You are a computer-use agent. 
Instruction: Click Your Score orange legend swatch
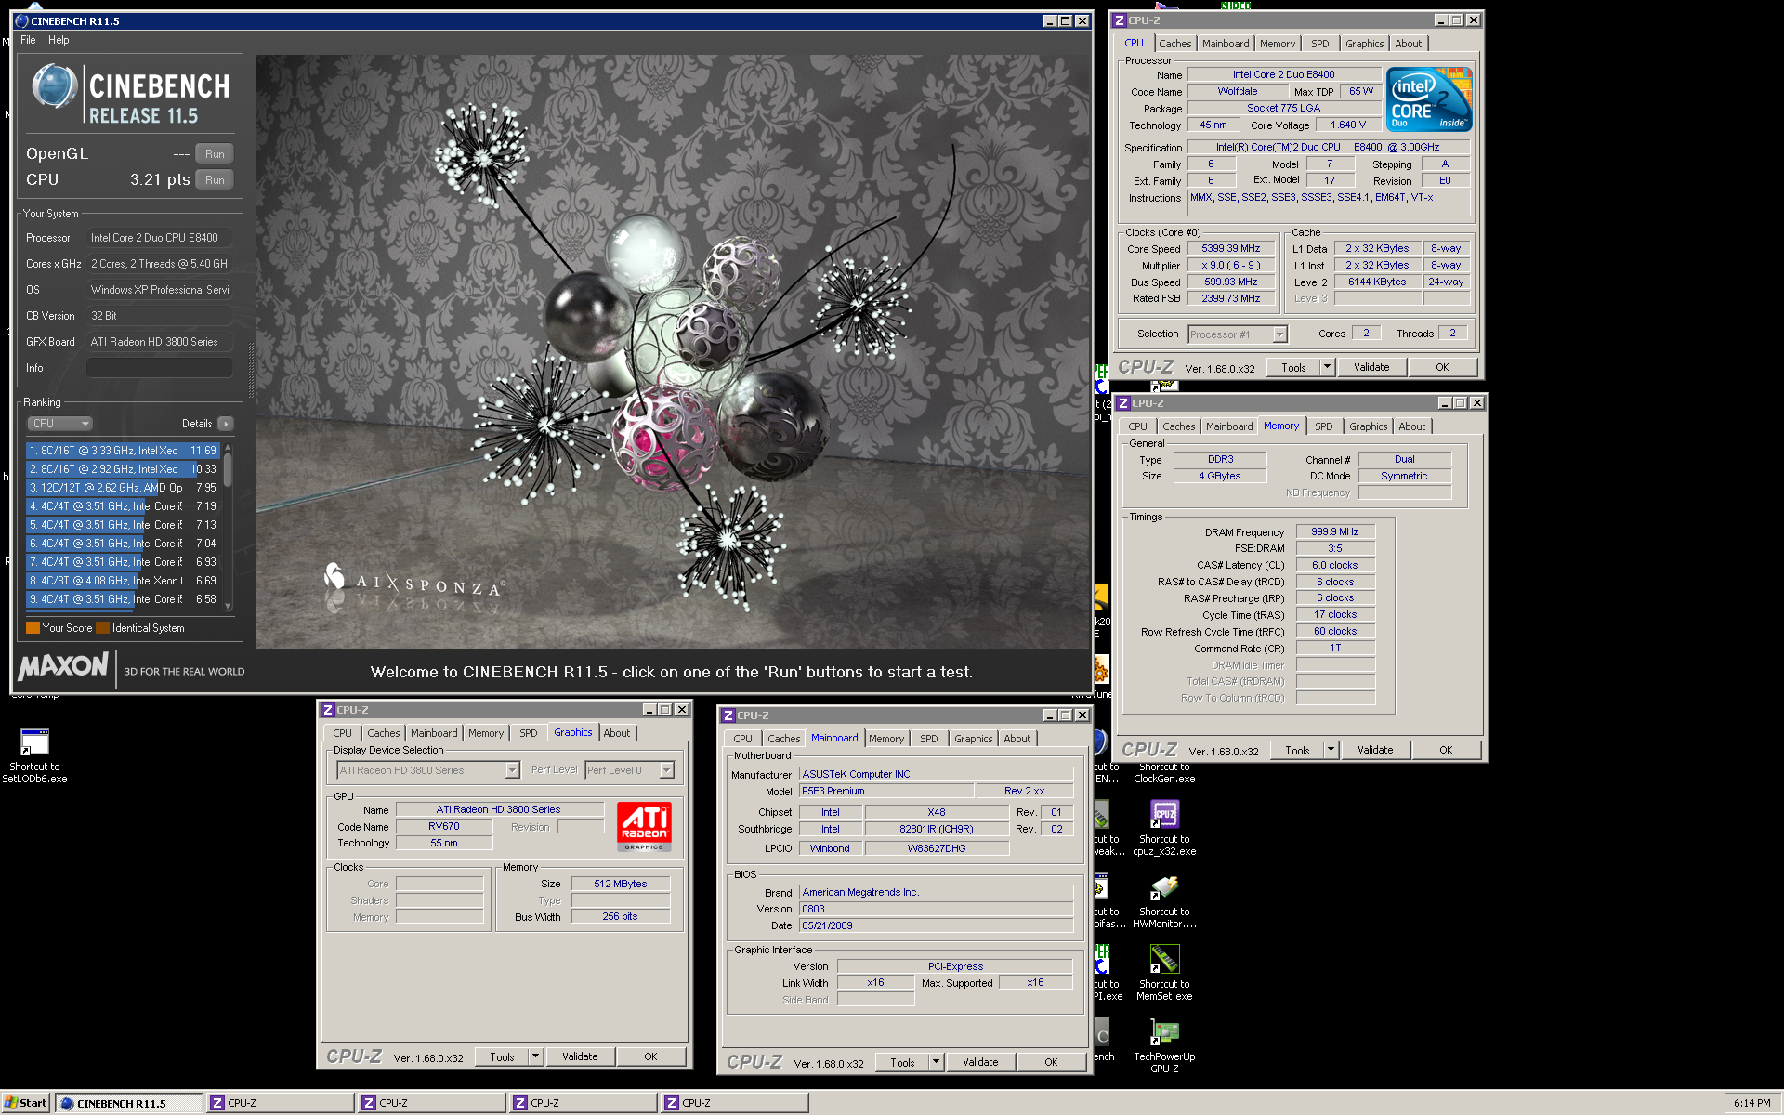pos(33,628)
